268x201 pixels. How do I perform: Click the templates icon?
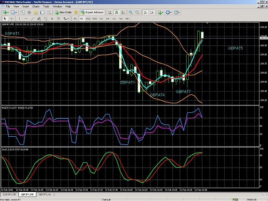point(176,12)
